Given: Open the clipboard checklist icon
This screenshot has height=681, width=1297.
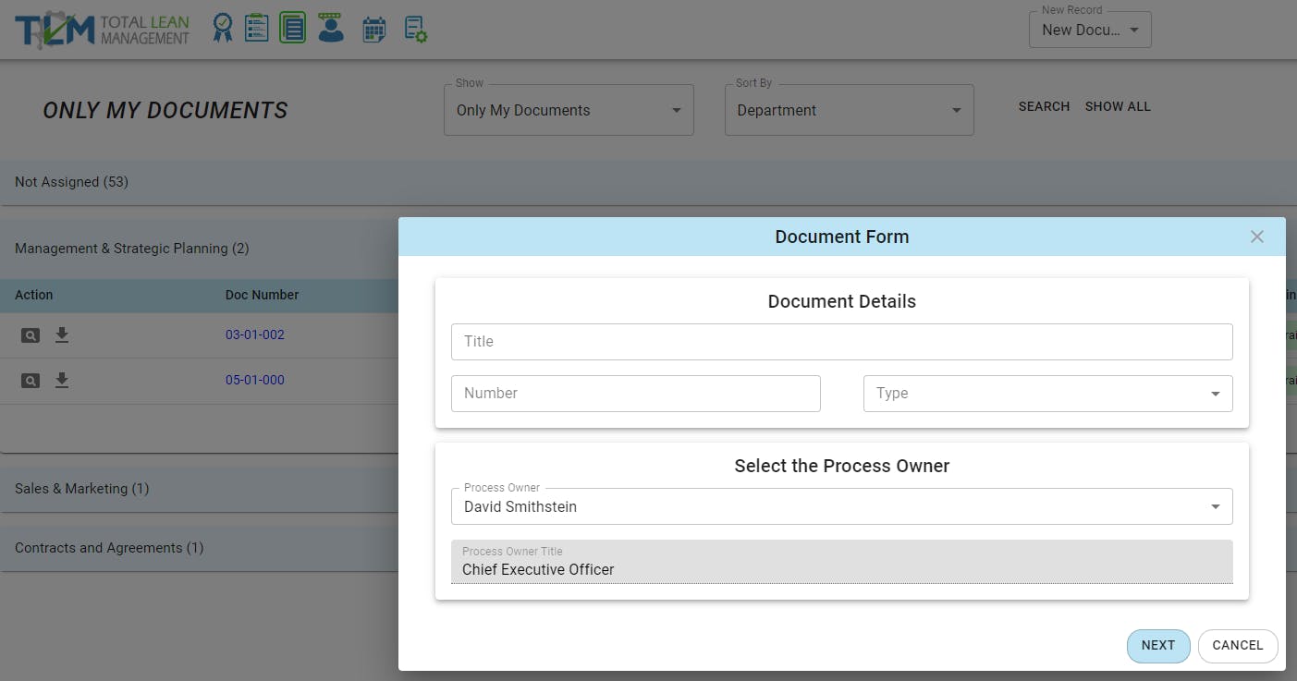Looking at the screenshot, I should pyautogui.click(x=256, y=28).
